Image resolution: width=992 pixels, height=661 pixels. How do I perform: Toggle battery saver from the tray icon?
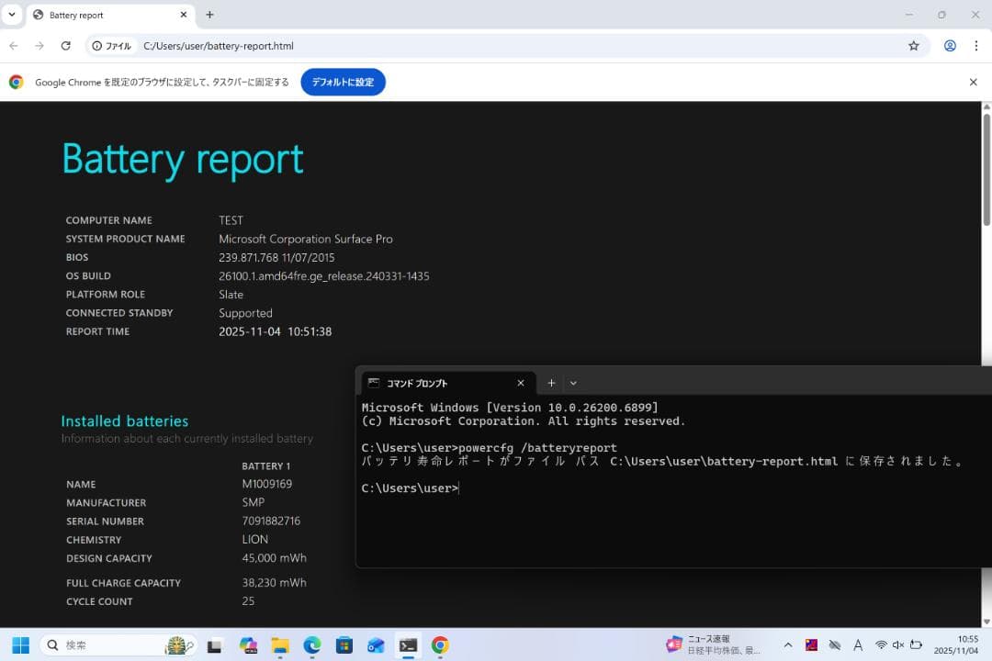tap(916, 644)
